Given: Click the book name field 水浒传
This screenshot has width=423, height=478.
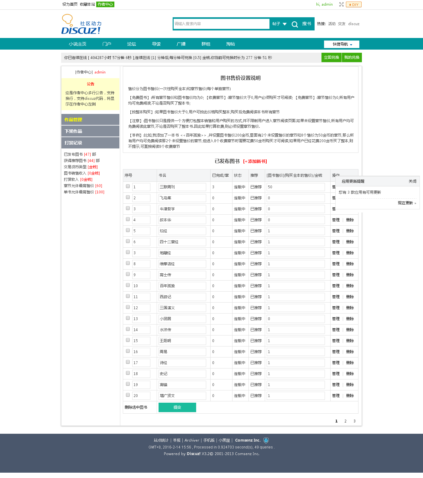Looking at the screenshot, I should [x=182, y=330].
